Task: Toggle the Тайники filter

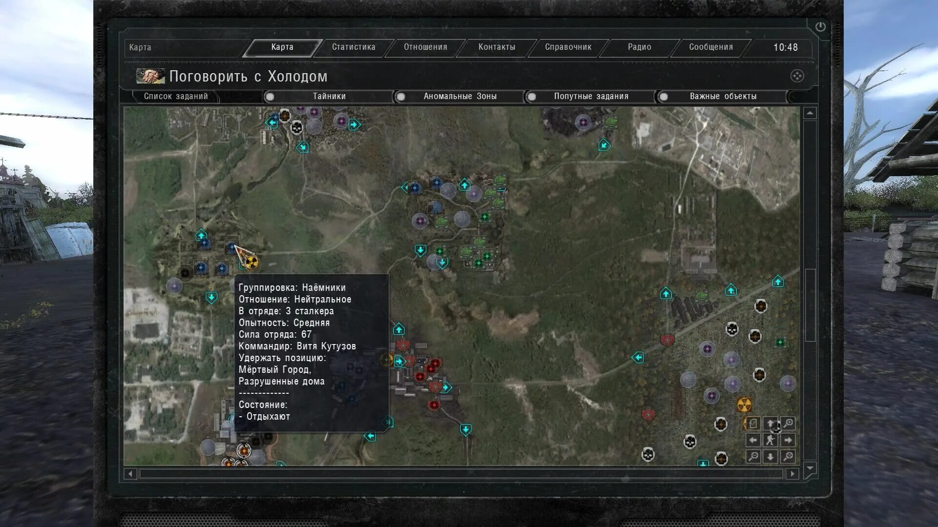Action: click(x=270, y=97)
